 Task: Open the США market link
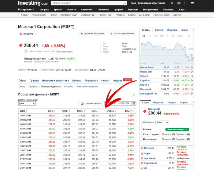pyautogui.click(x=124, y=46)
